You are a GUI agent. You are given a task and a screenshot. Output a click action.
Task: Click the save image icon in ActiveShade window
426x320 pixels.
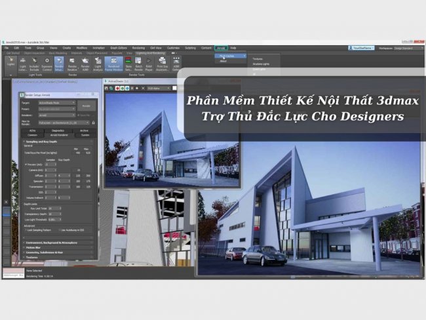pyautogui.click(x=106, y=88)
